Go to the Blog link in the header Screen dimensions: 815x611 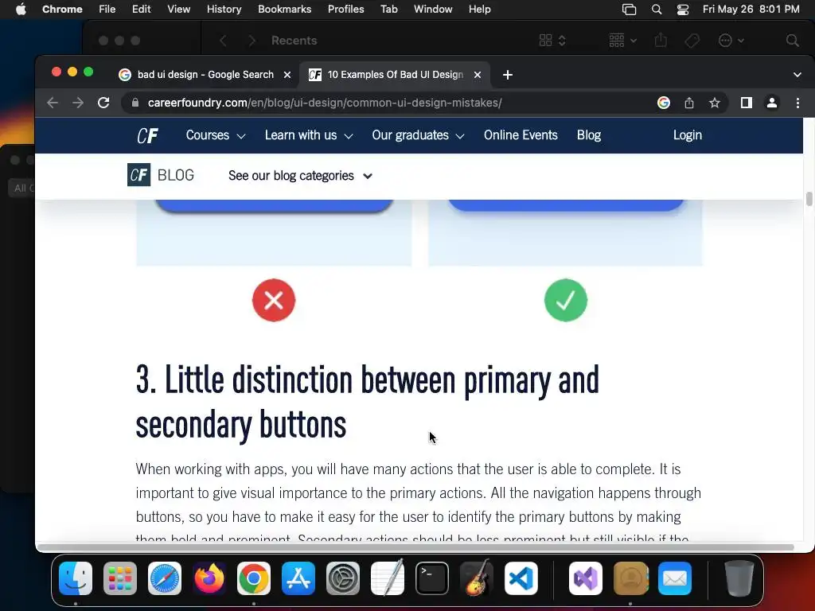(588, 135)
